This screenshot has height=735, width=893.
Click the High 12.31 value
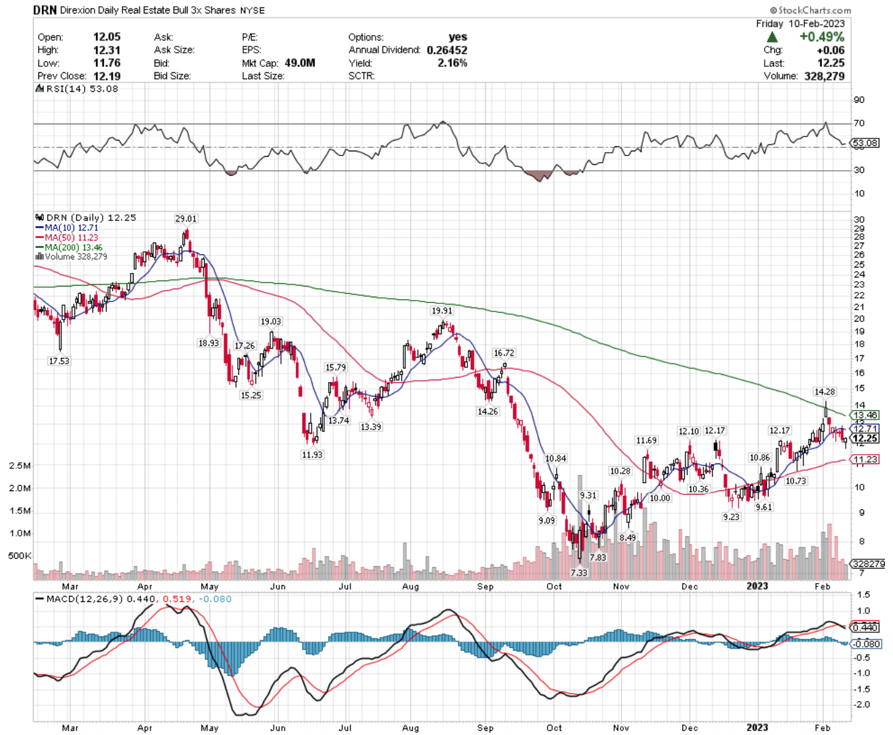pos(107,50)
